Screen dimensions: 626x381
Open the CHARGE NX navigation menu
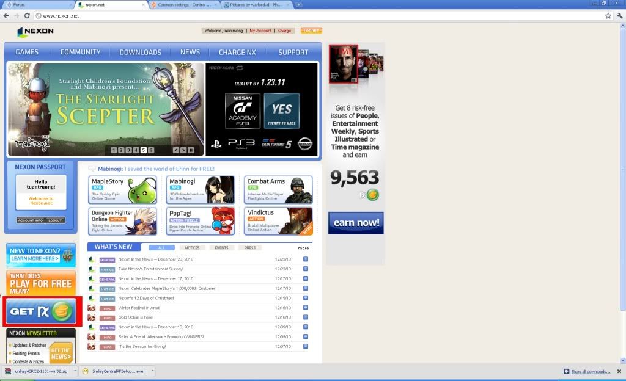(x=237, y=53)
